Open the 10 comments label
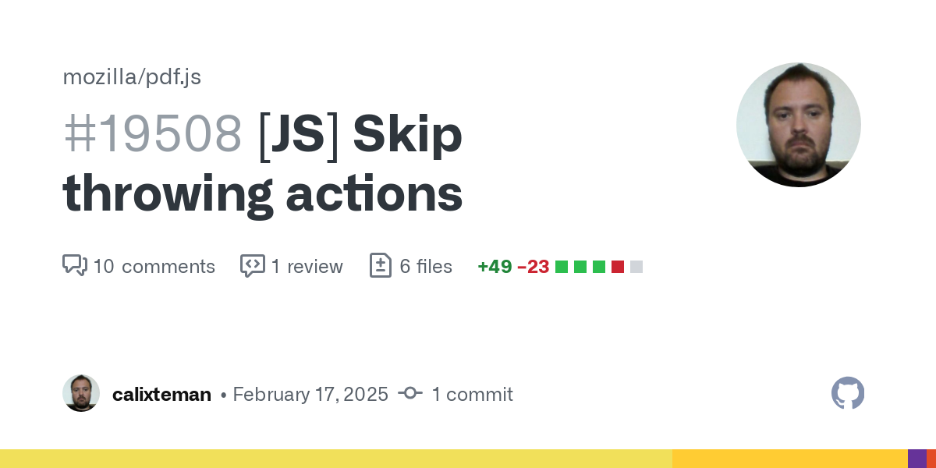Image resolution: width=936 pixels, height=468 pixels. (154, 267)
